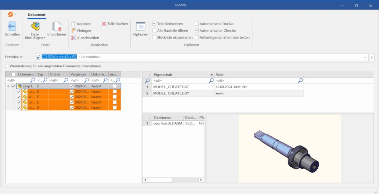Image resolution: width=379 pixels, height=194 pixels.
Task: Enable Alle Bauteile öffnen checkbox
Action: point(154,31)
